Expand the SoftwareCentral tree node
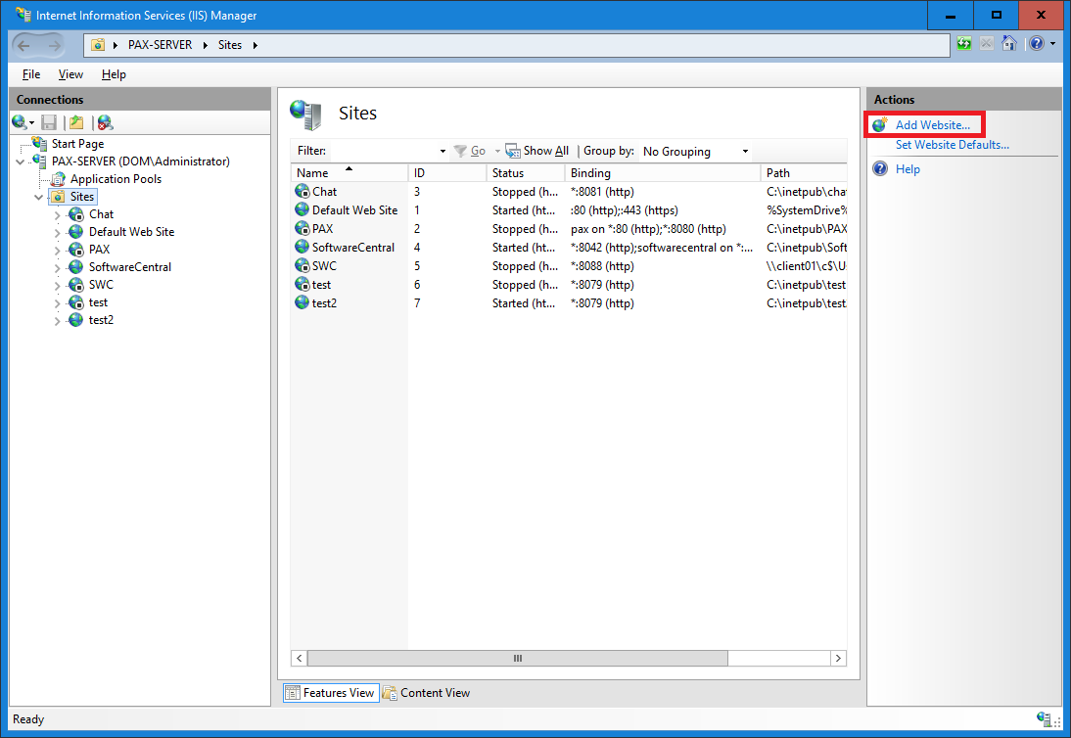This screenshot has width=1071, height=738. [x=57, y=267]
